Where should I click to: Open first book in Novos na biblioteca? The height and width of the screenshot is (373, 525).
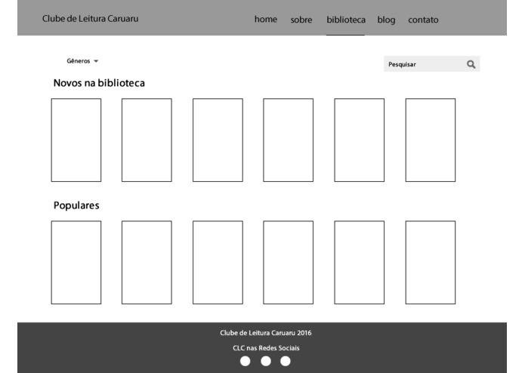click(x=76, y=140)
